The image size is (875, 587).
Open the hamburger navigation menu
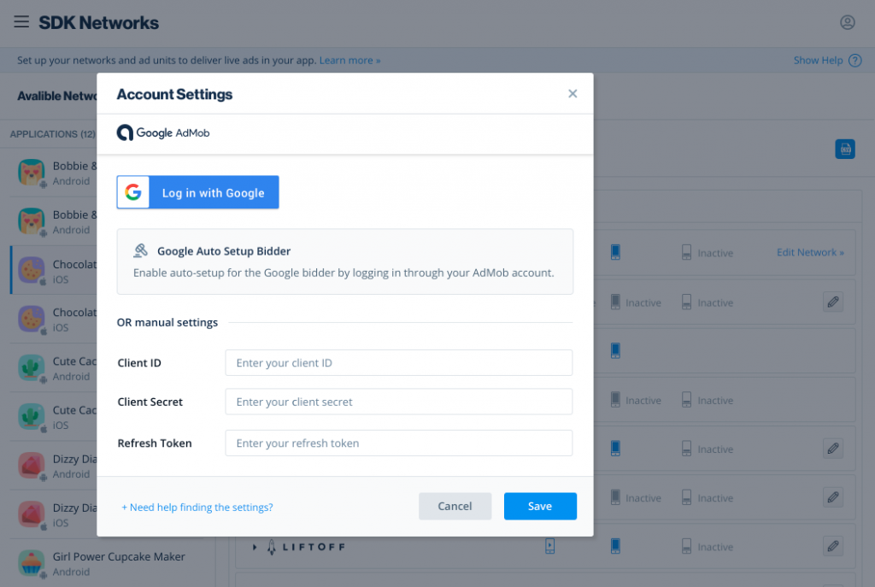coord(21,22)
